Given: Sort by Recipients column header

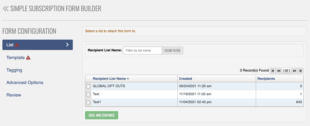Looking at the screenshot, I should [x=266, y=78].
